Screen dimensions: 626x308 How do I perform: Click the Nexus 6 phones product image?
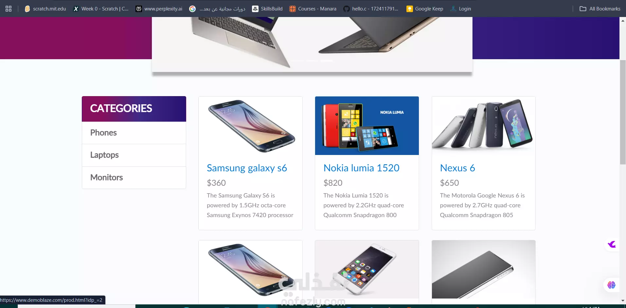pos(483,126)
